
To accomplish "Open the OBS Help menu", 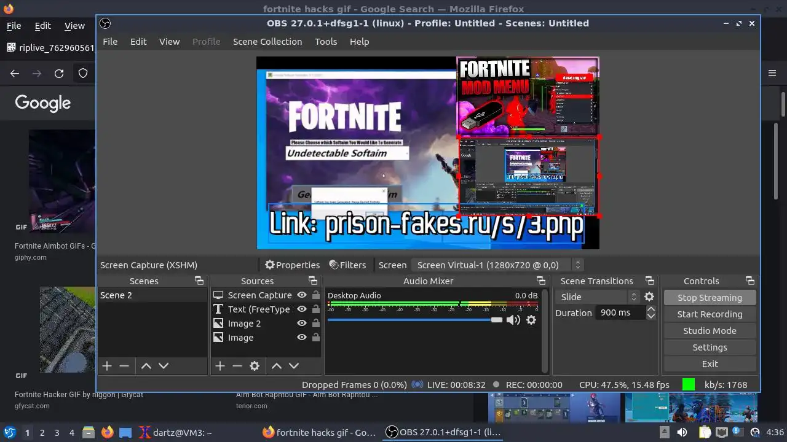I will (359, 42).
